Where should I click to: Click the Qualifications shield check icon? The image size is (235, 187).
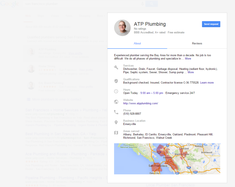tap(116, 81)
